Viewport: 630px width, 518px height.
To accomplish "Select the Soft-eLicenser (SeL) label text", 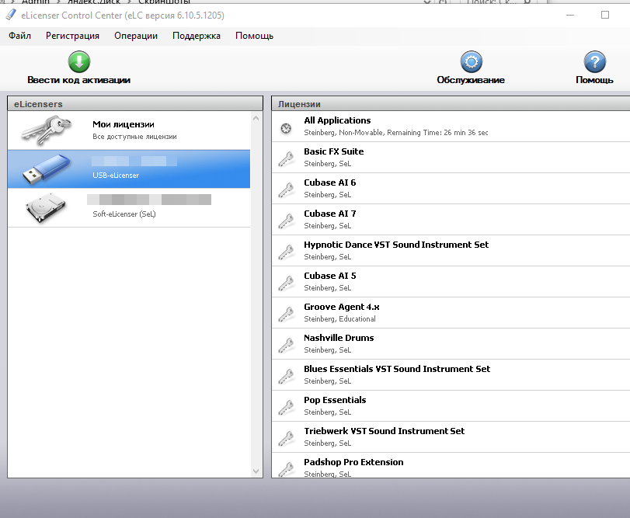I will tap(124, 214).
